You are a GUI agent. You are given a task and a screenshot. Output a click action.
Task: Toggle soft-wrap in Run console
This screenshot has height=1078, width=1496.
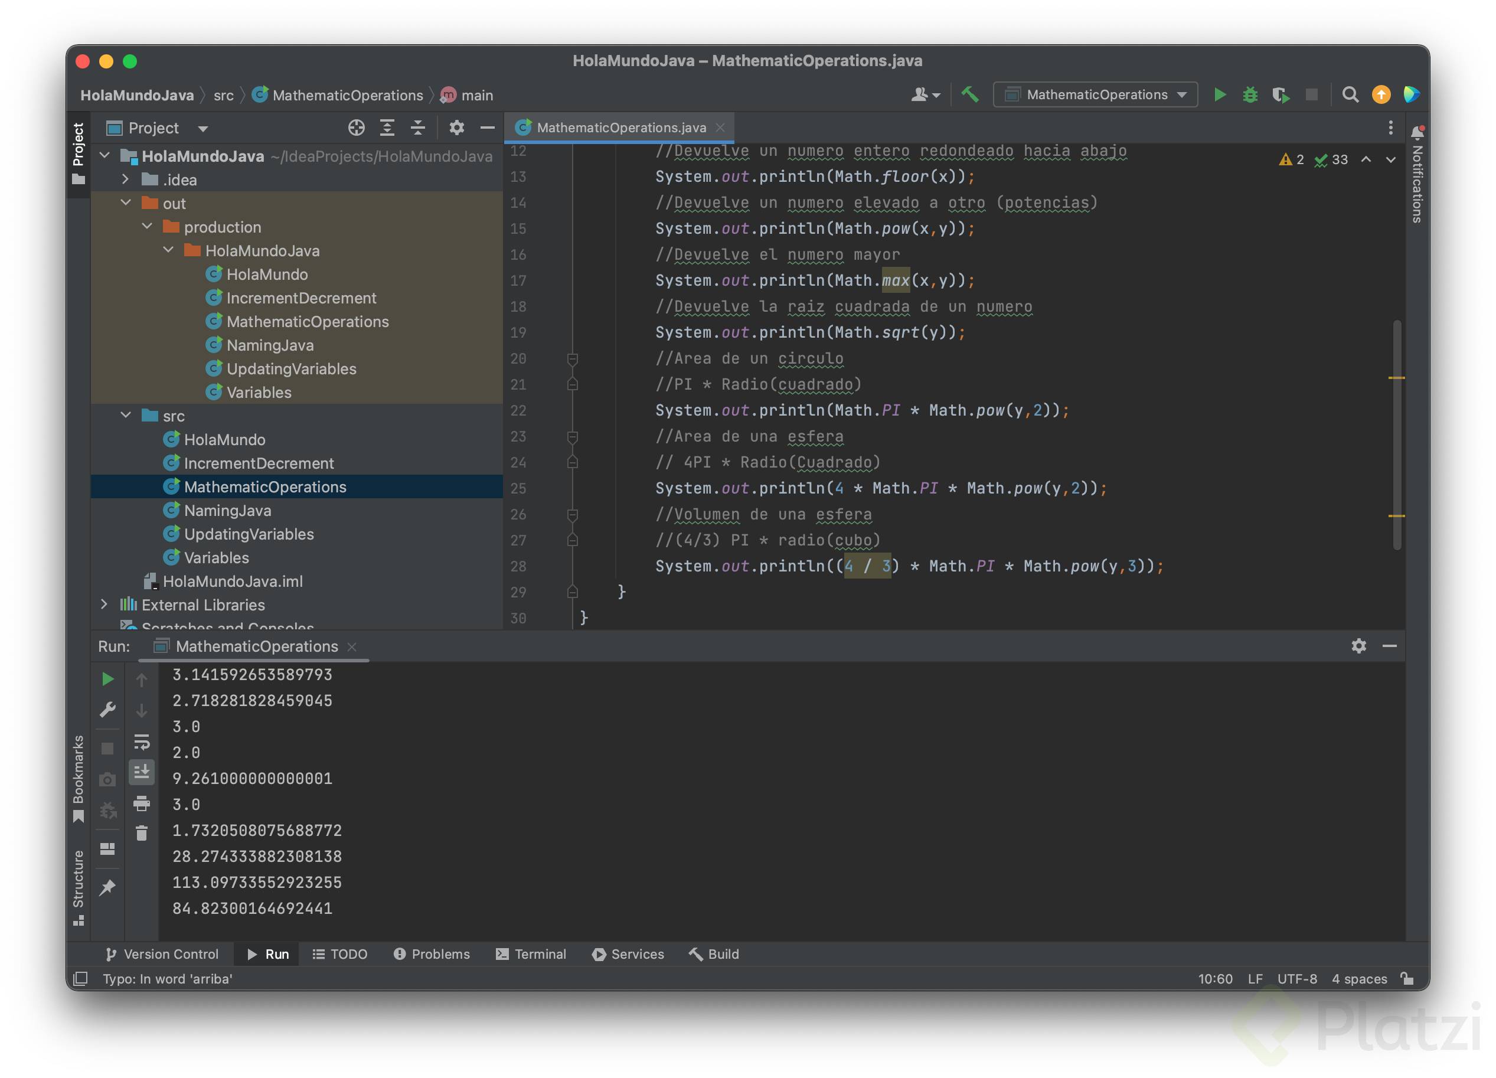142,741
